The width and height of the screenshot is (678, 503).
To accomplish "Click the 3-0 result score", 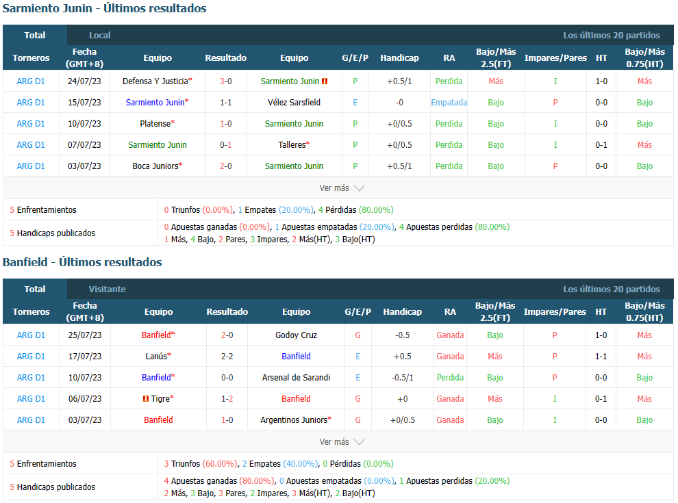I will (x=226, y=81).
